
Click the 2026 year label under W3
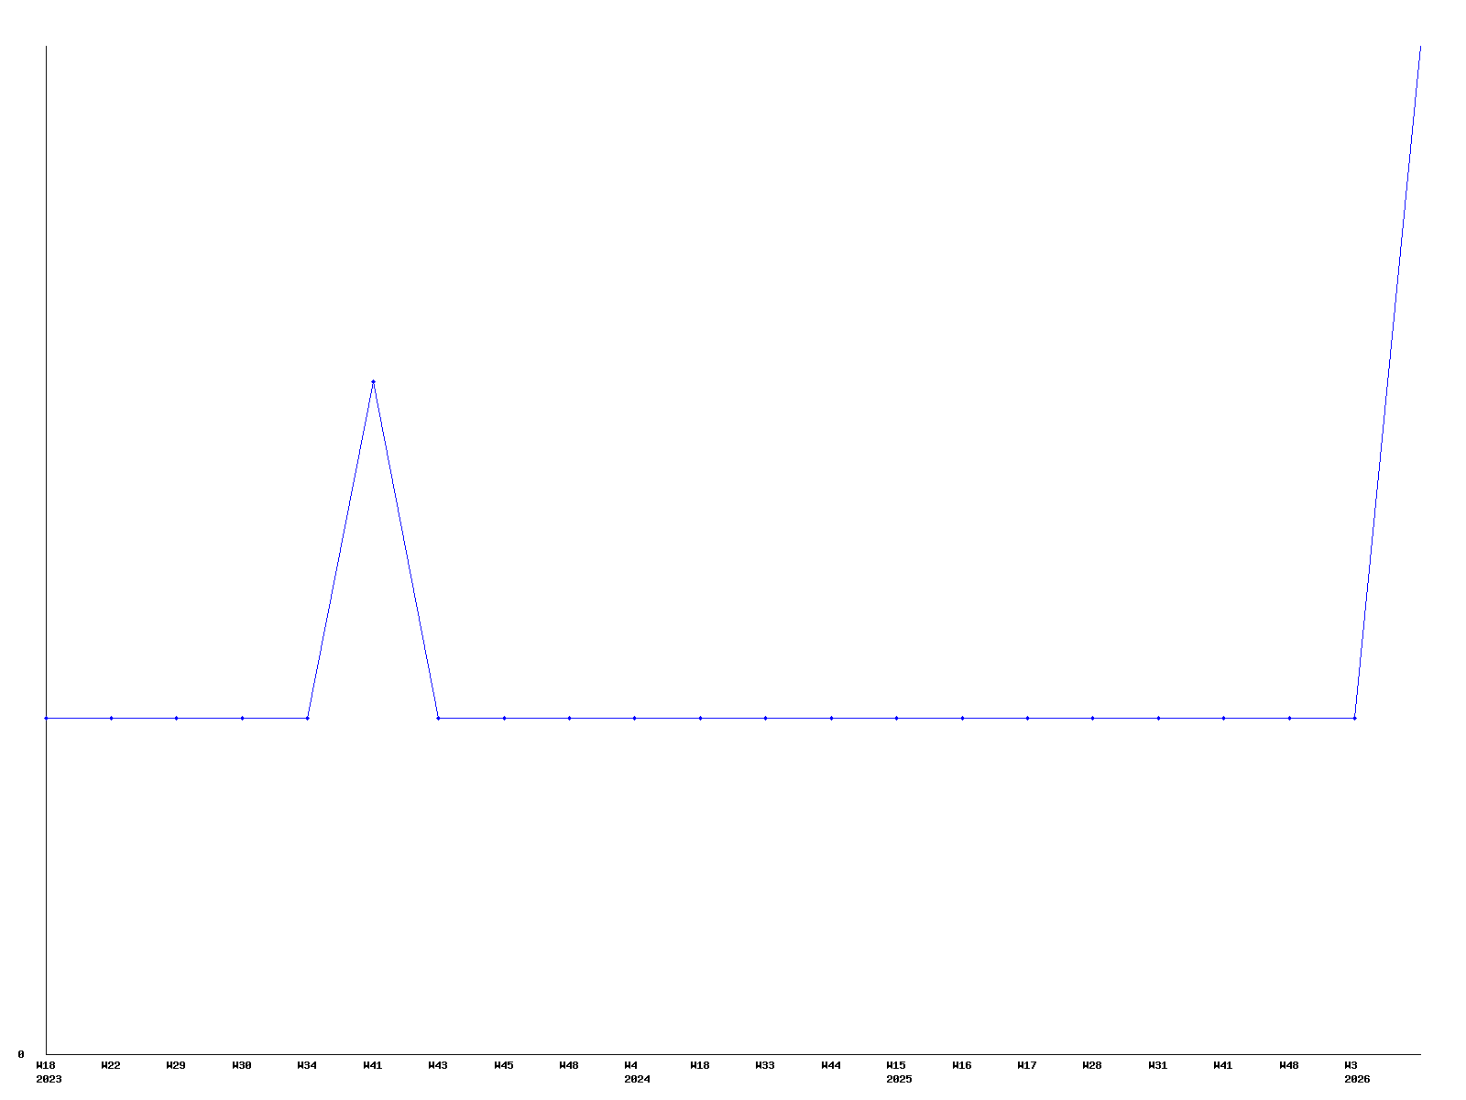pos(1357,1079)
